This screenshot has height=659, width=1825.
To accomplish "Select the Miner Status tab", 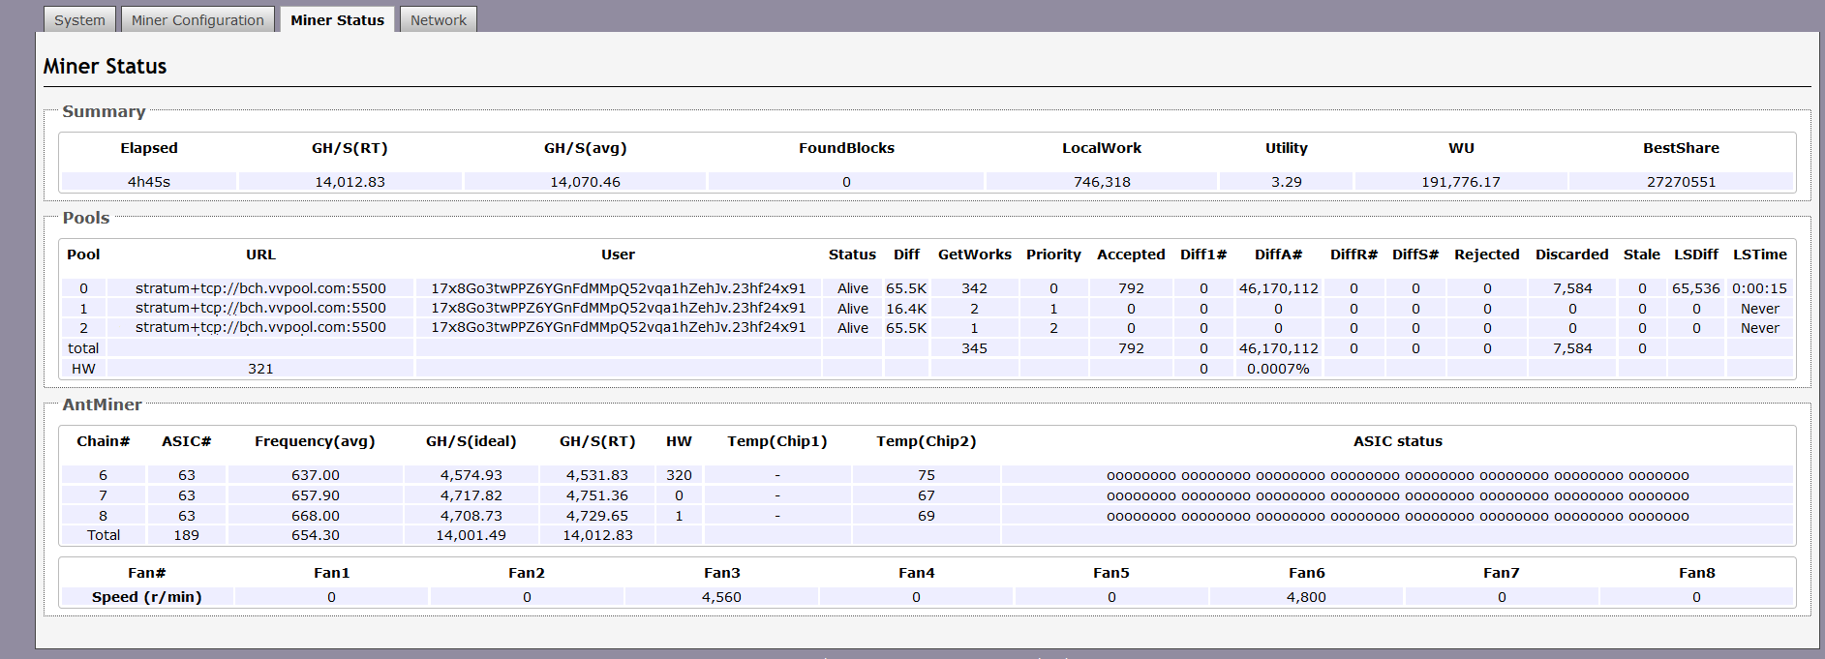I will click(x=337, y=20).
